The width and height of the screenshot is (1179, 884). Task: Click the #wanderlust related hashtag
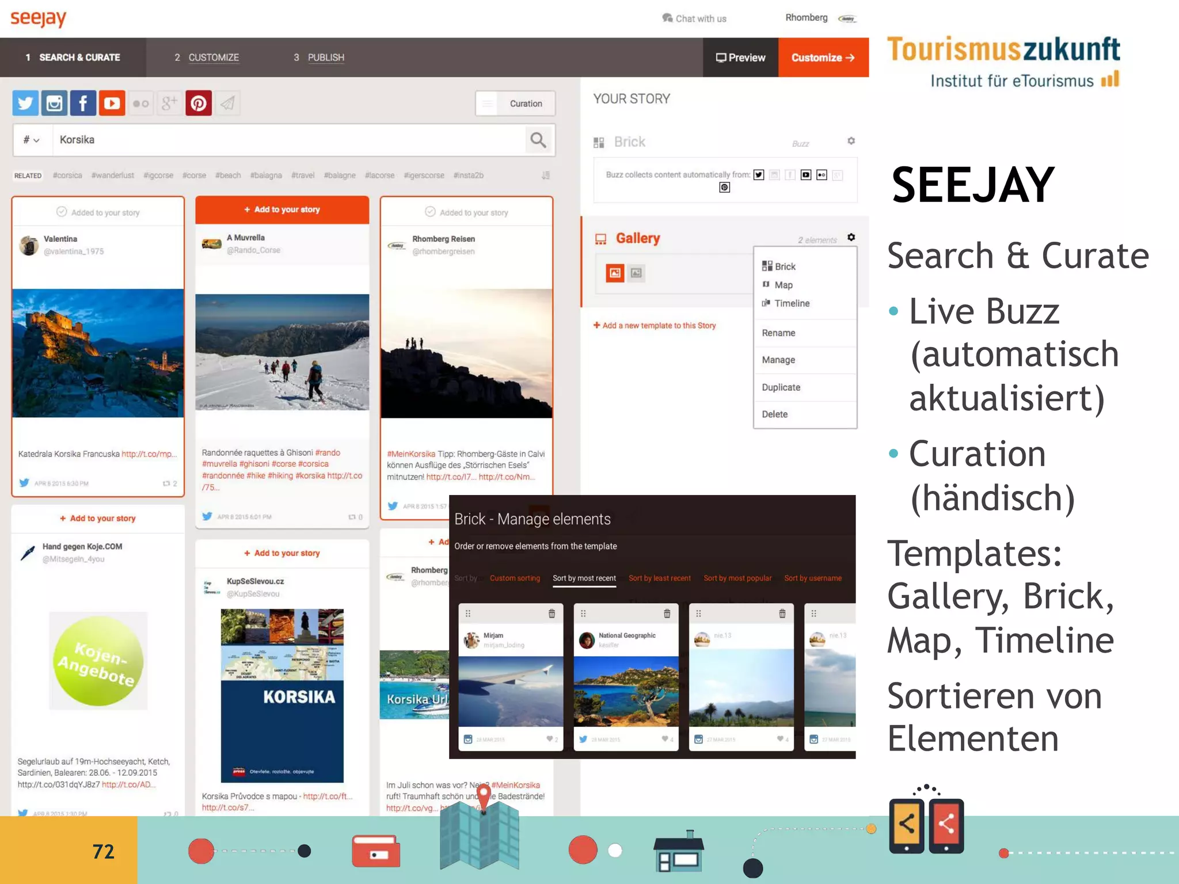pos(113,176)
